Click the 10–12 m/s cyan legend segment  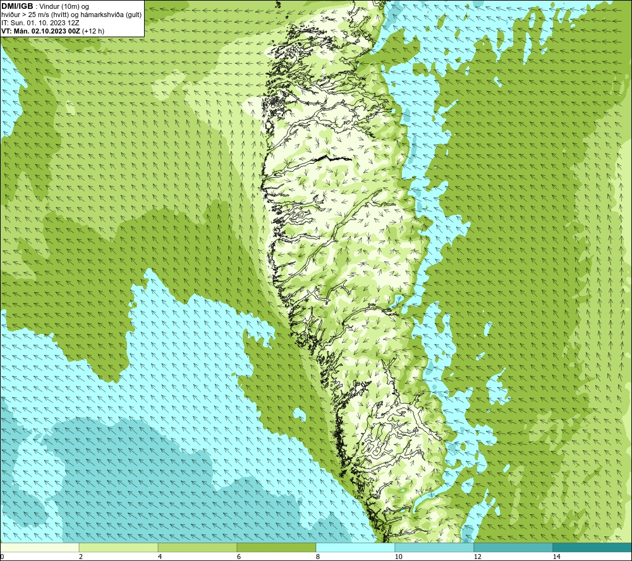tap(435, 547)
